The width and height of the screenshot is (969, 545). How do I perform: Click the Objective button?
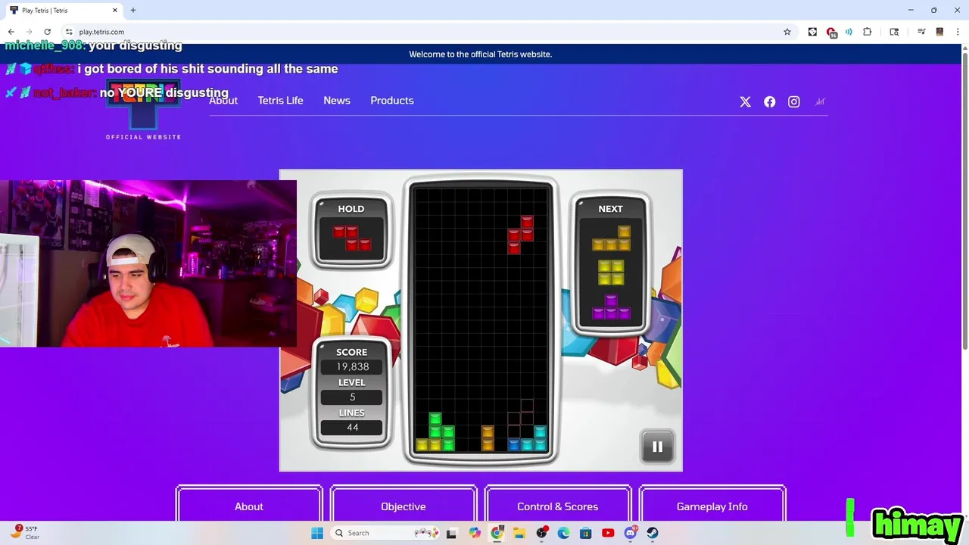point(403,506)
